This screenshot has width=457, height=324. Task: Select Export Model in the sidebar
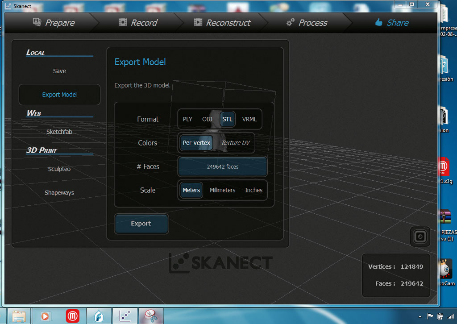pyautogui.click(x=59, y=95)
